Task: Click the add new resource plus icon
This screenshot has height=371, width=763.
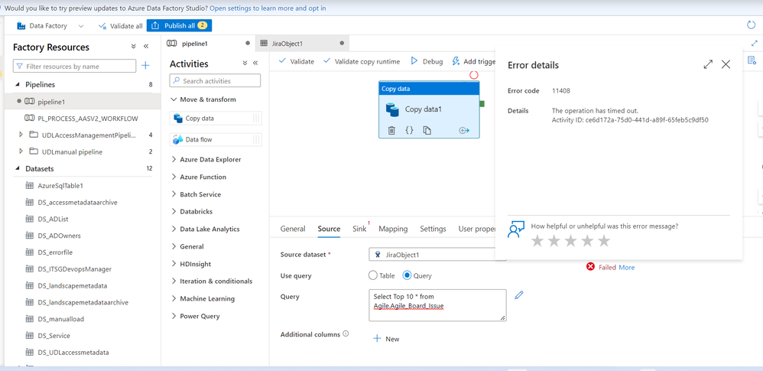Action: pos(145,66)
